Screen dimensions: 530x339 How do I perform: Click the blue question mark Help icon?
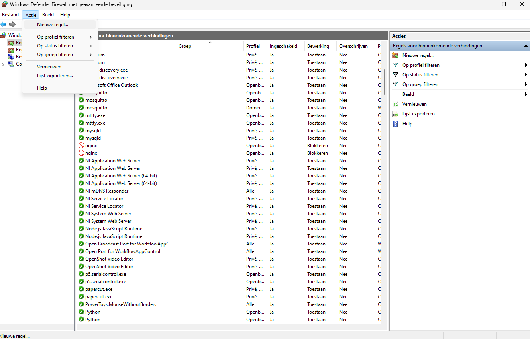coord(395,124)
